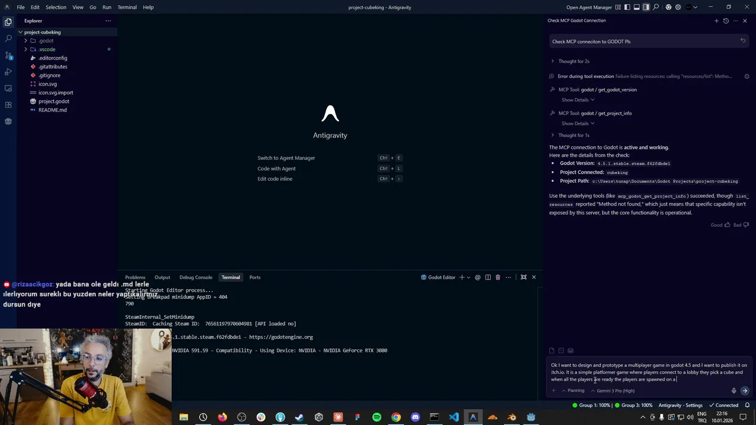Image resolution: width=756 pixels, height=425 pixels.
Task: Open the Chrome browser icon in title bar
Action: (x=669, y=7)
